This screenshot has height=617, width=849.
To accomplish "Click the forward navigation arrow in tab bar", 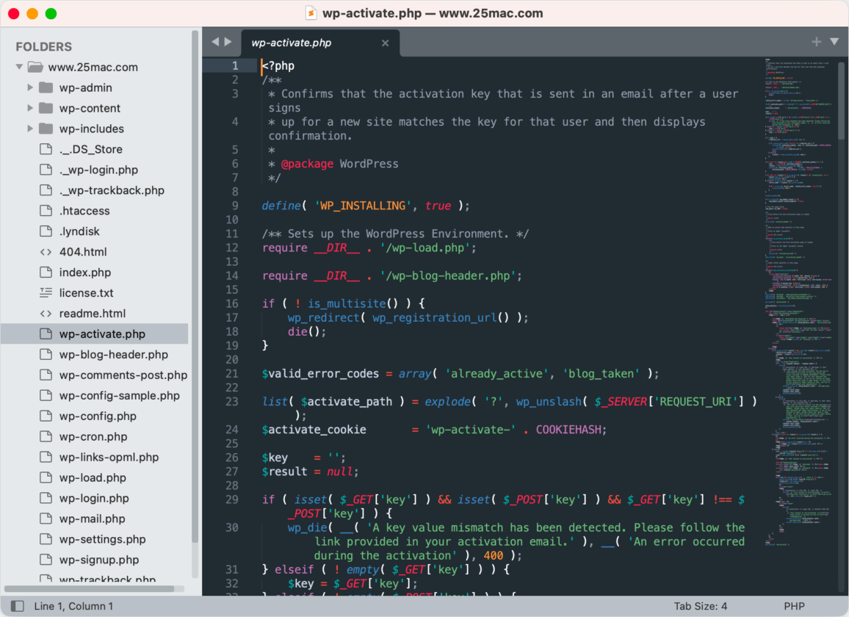I will click(x=228, y=42).
